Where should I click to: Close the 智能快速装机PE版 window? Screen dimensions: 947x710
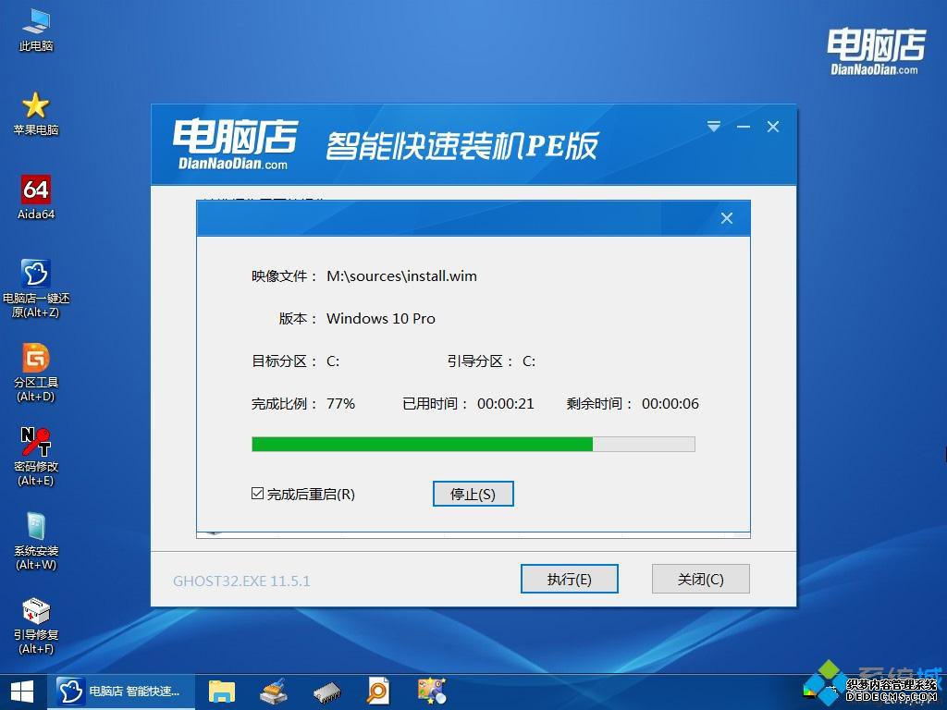(x=773, y=127)
